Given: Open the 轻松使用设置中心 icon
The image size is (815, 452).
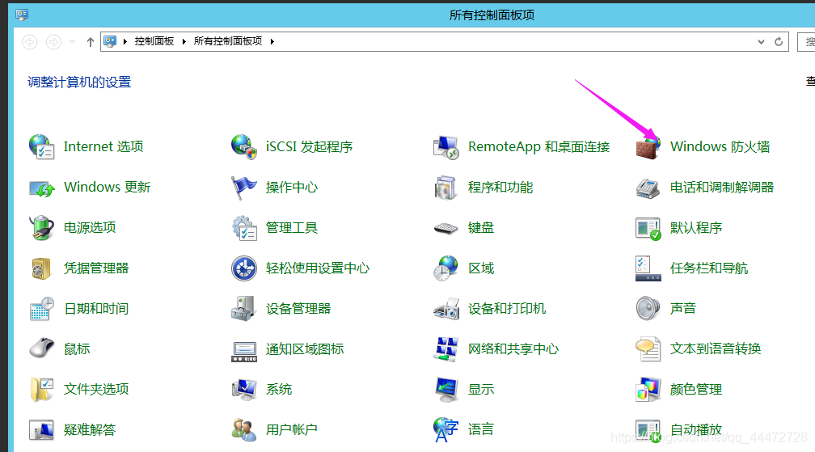Looking at the screenshot, I should (244, 268).
